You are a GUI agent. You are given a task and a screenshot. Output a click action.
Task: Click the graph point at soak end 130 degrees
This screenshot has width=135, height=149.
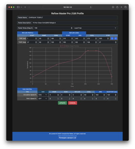click(80, 57)
